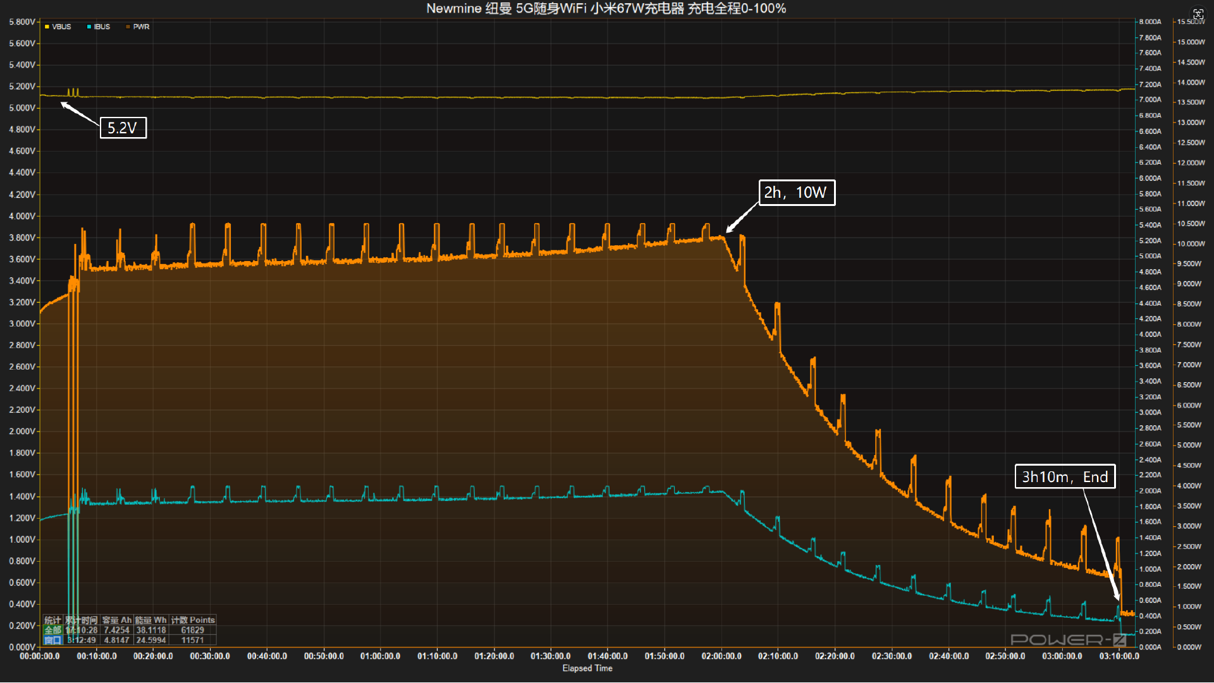The height and width of the screenshot is (683, 1214).
Task: Click the 8.000A current axis label
Action: pyautogui.click(x=1150, y=21)
